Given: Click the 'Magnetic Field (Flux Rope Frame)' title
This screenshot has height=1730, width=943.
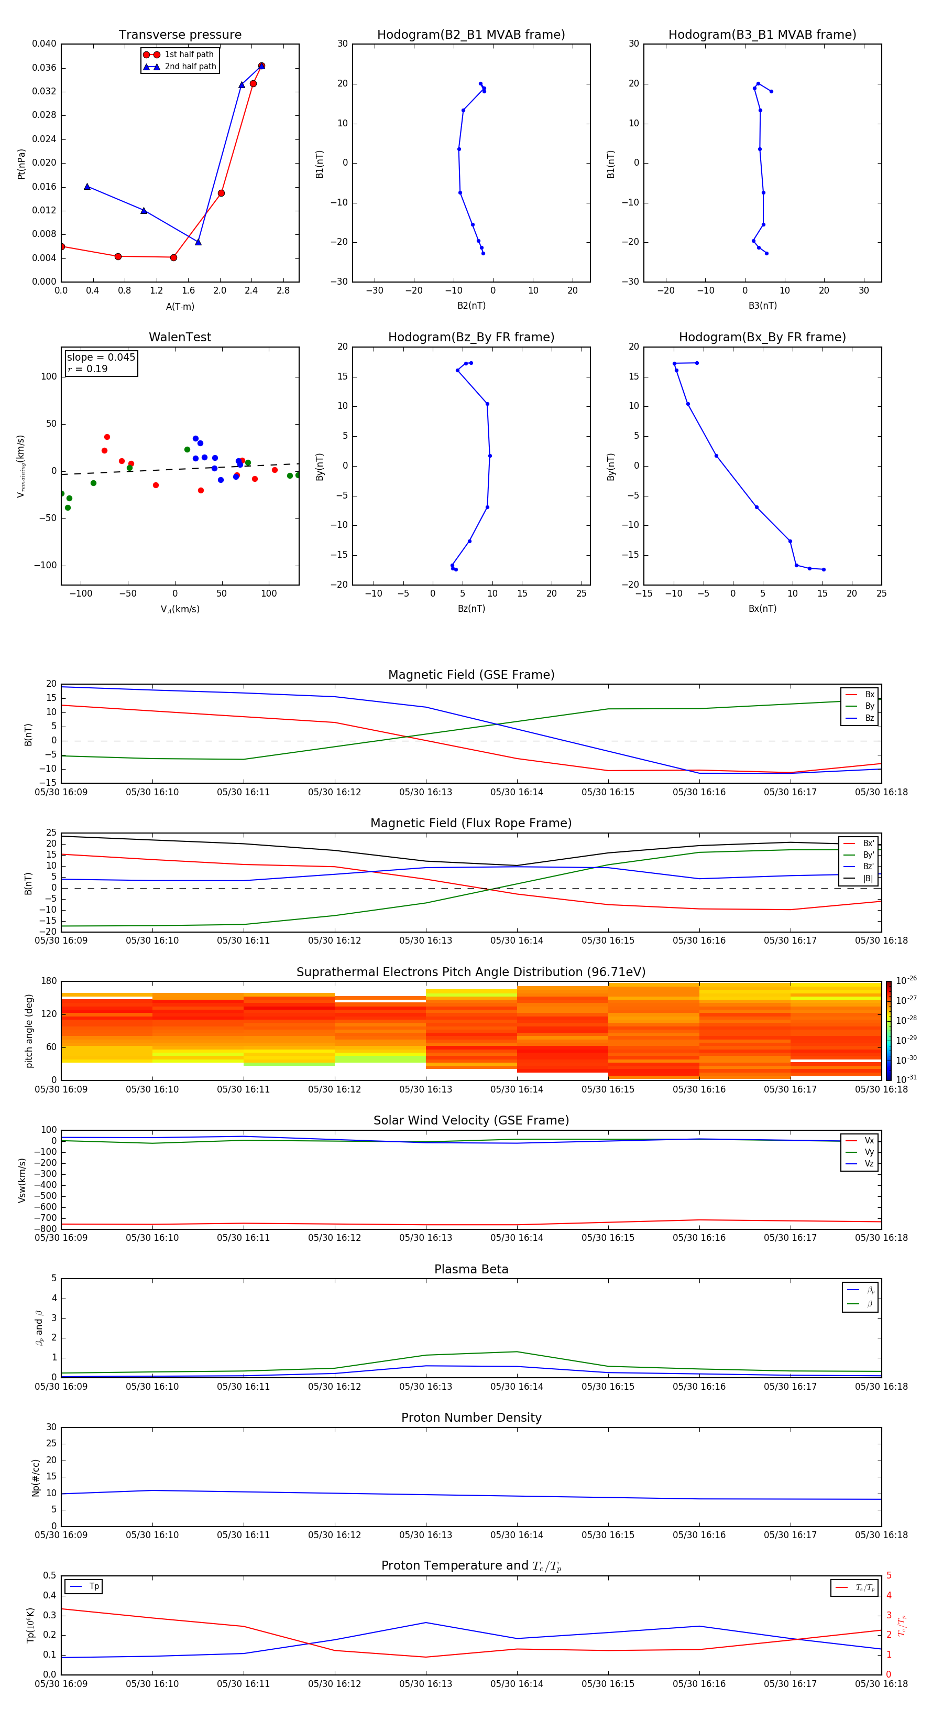Looking at the screenshot, I should [471, 823].
